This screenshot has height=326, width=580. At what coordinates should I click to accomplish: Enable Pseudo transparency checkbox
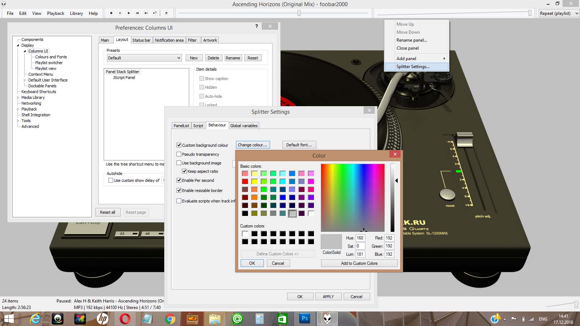tap(179, 154)
